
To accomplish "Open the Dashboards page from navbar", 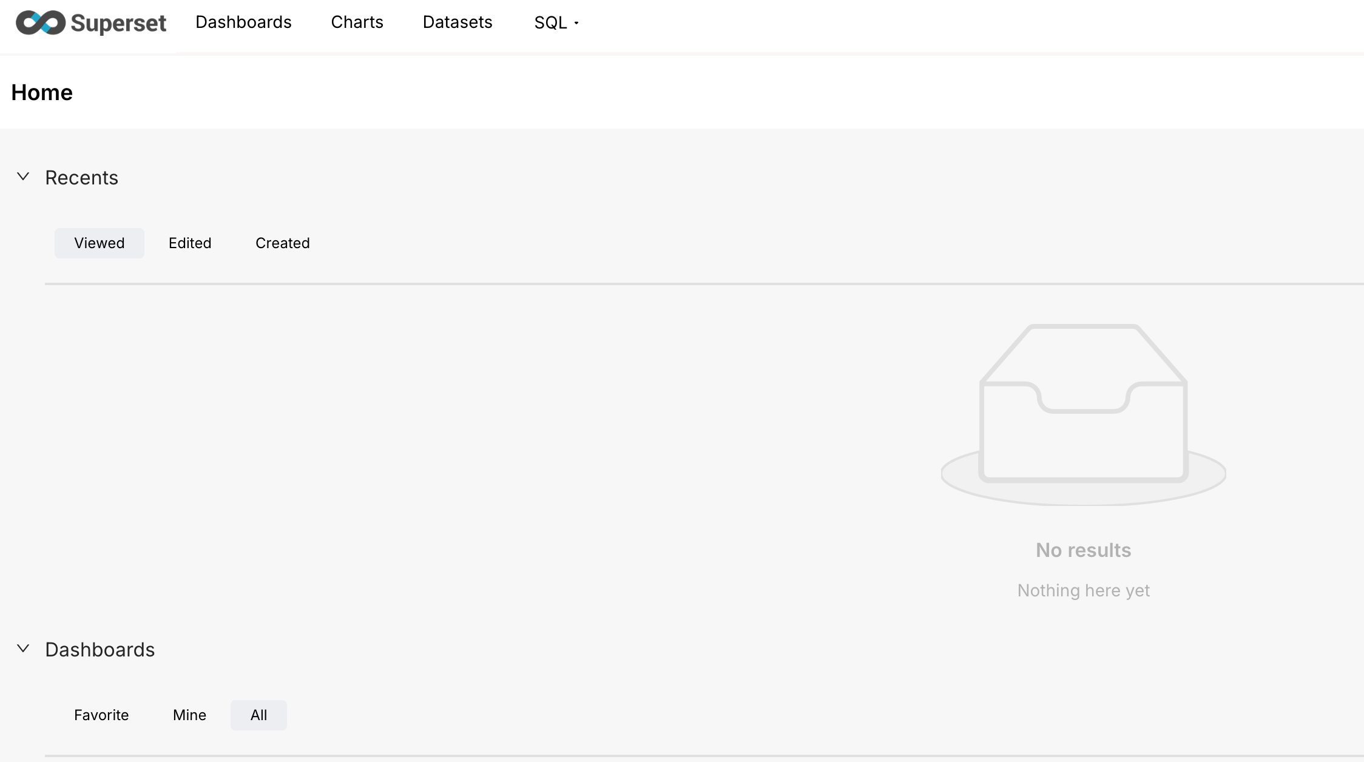I will point(243,22).
